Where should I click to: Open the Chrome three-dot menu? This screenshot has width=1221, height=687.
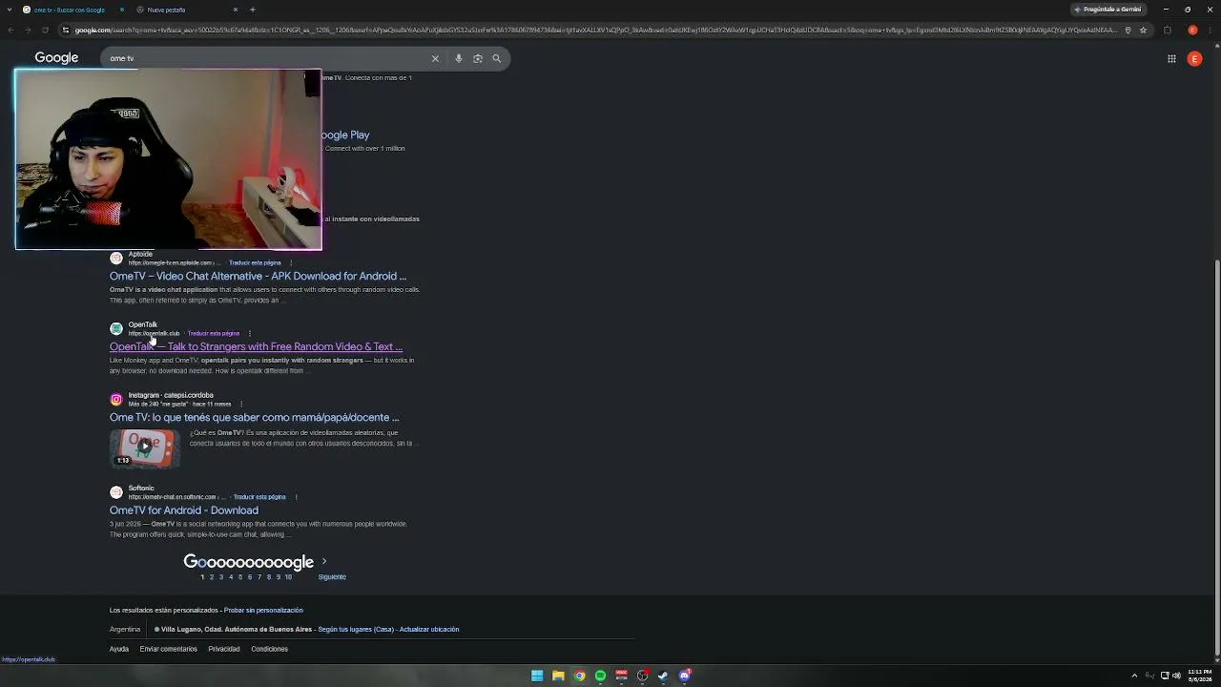(1210, 30)
